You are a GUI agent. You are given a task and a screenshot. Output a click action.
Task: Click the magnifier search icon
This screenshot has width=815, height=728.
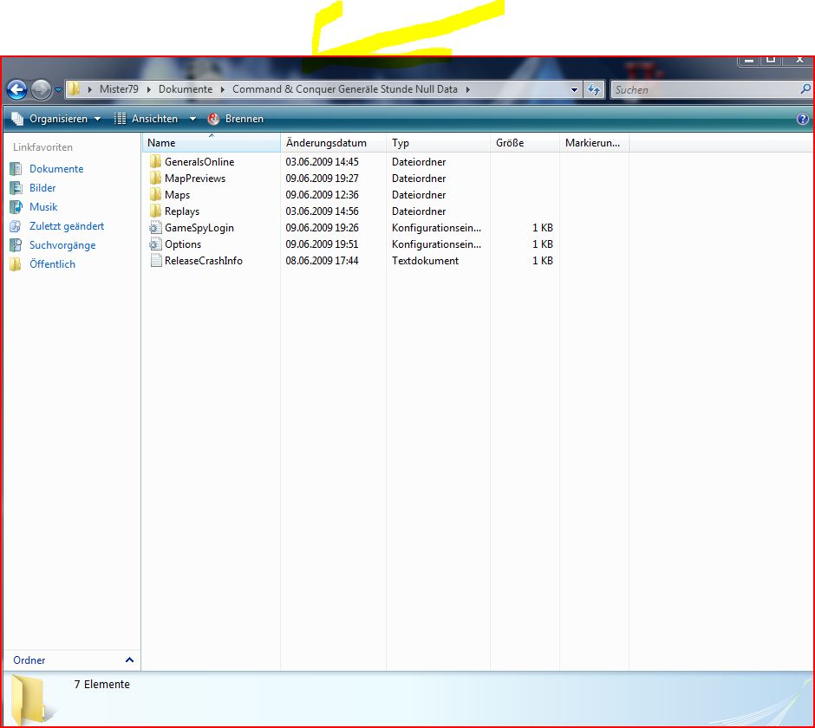805,89
